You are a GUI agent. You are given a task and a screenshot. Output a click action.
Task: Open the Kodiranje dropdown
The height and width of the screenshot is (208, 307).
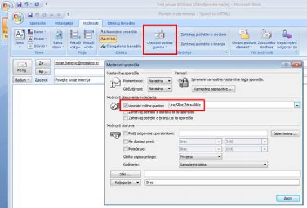tap(223, 165)
